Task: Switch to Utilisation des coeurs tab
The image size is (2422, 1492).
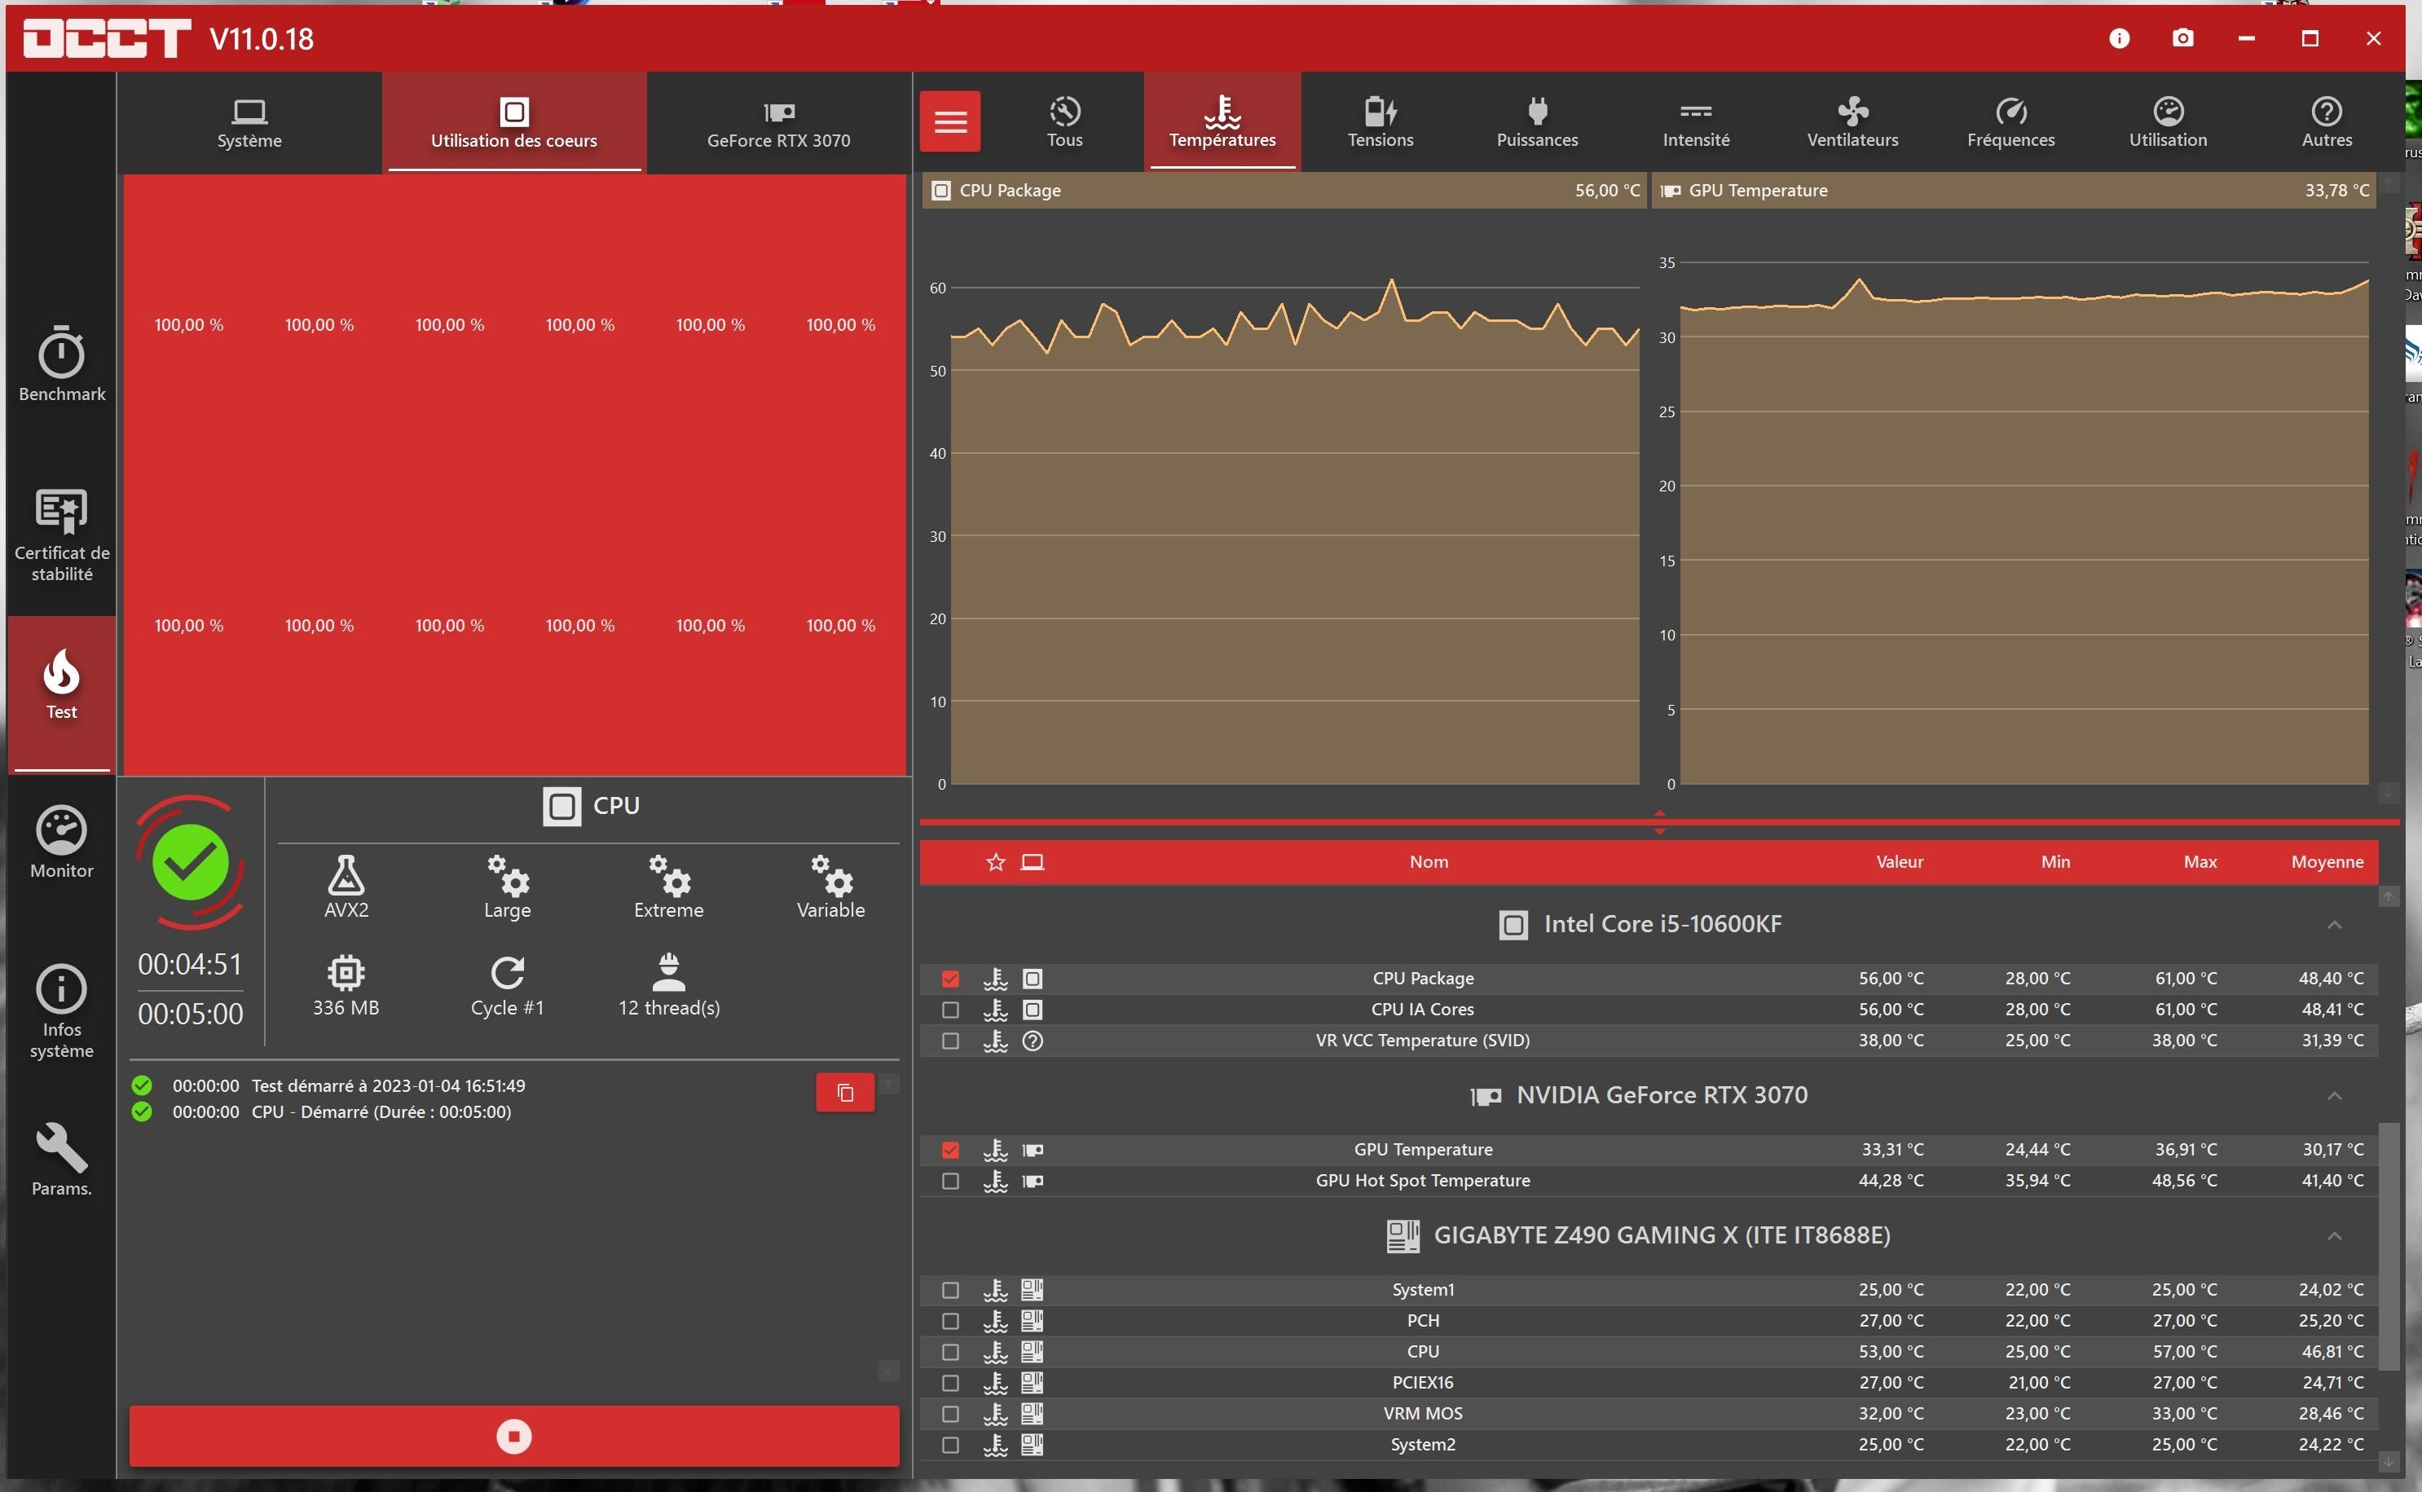Action: (x=514, y=123)
